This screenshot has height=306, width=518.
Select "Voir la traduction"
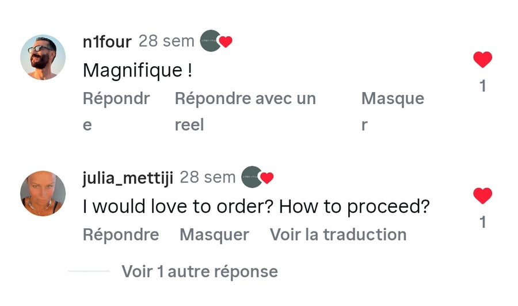pos(338,235)
